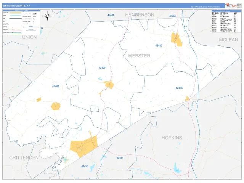Click the scale bar in the legend
The height and width of the screenshot is (183, 244).
click(31, 27)
